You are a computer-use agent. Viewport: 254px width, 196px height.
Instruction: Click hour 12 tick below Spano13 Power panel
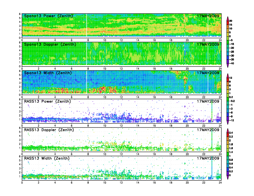click(121, 40)
